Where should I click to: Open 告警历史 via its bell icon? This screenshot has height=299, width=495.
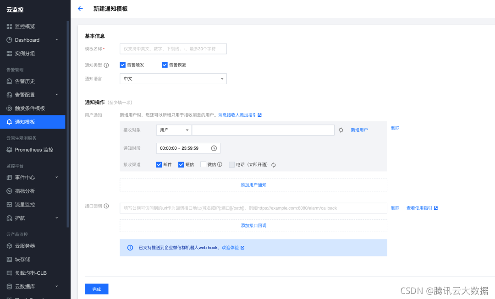click(9, 81)
